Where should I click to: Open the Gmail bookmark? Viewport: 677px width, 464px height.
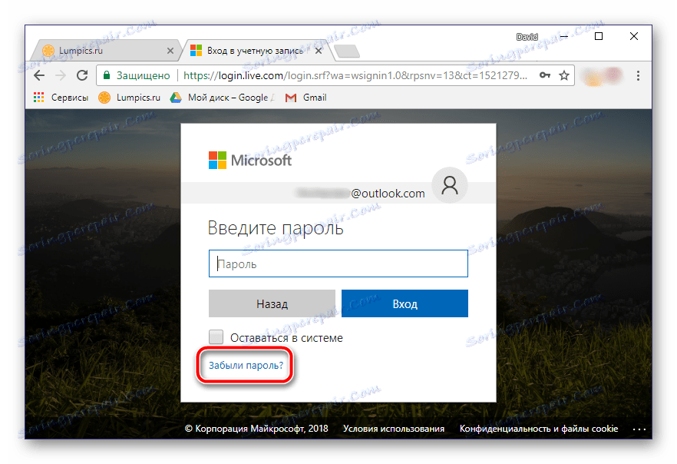(305, 98)
